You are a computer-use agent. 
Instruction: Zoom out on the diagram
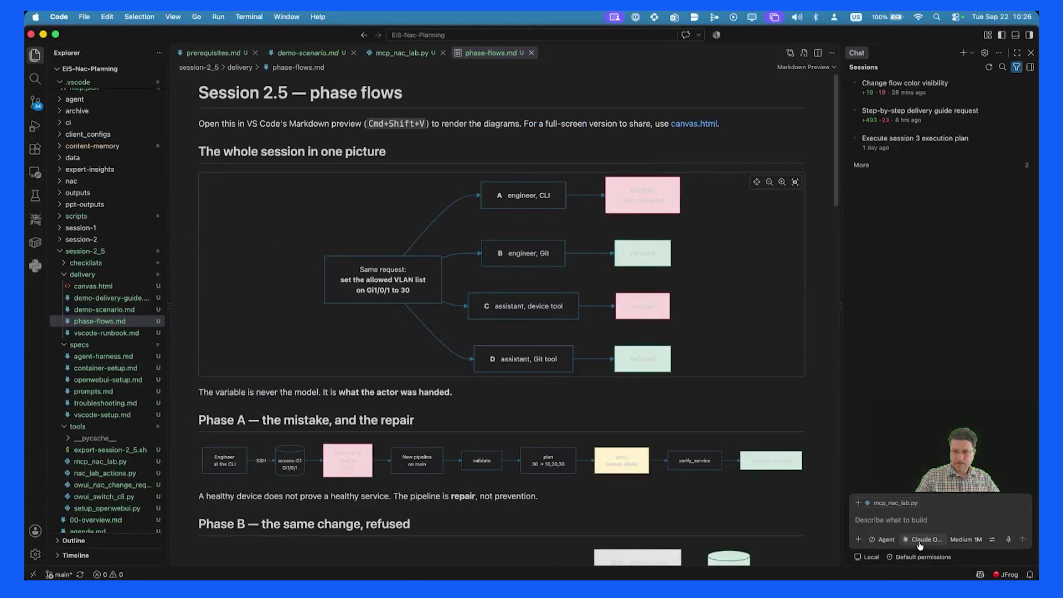(769, 182)
